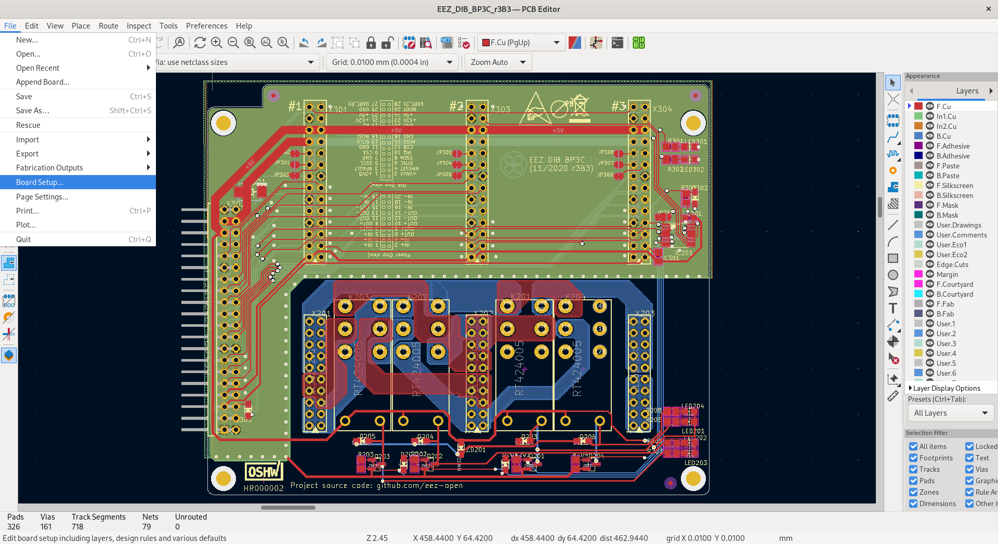Choose the Add Vias tool
The height and width of the screenshot is (544, 998).
(893, 170)
